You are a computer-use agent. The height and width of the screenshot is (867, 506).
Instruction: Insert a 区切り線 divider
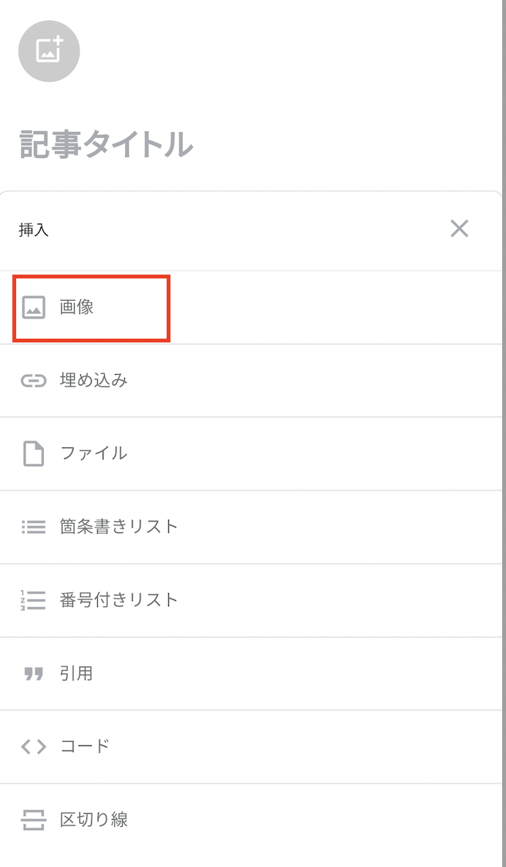93,819
